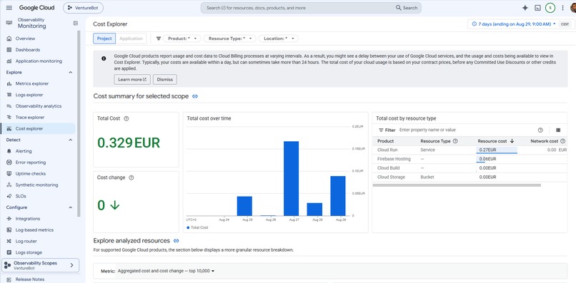Change the 7 days time range

click(514, 24)
